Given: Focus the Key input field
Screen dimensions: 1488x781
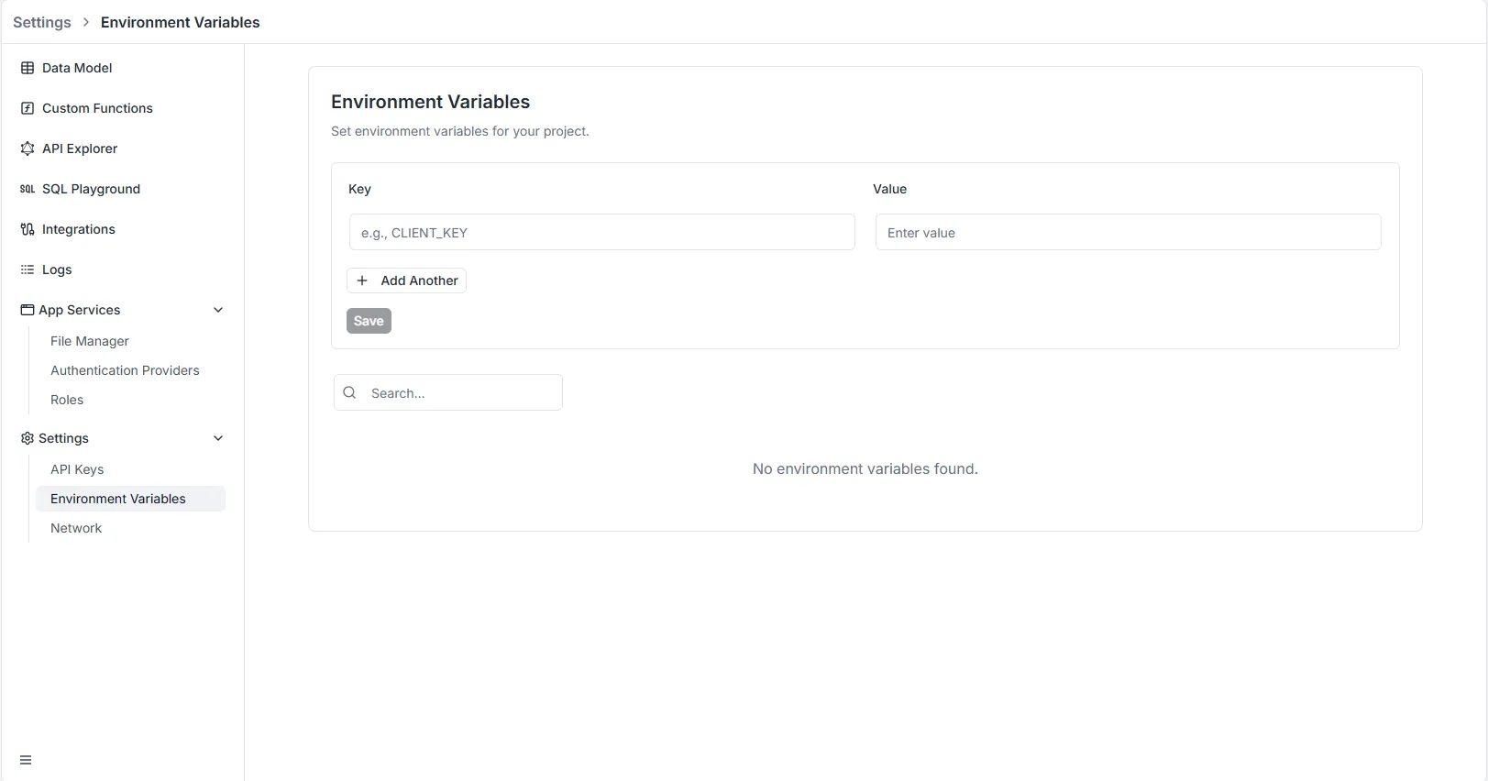Looking at the screenshot, I should [601, 233].
